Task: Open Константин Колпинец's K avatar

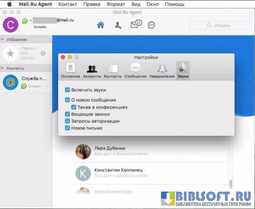Action: tap(83, 173)
